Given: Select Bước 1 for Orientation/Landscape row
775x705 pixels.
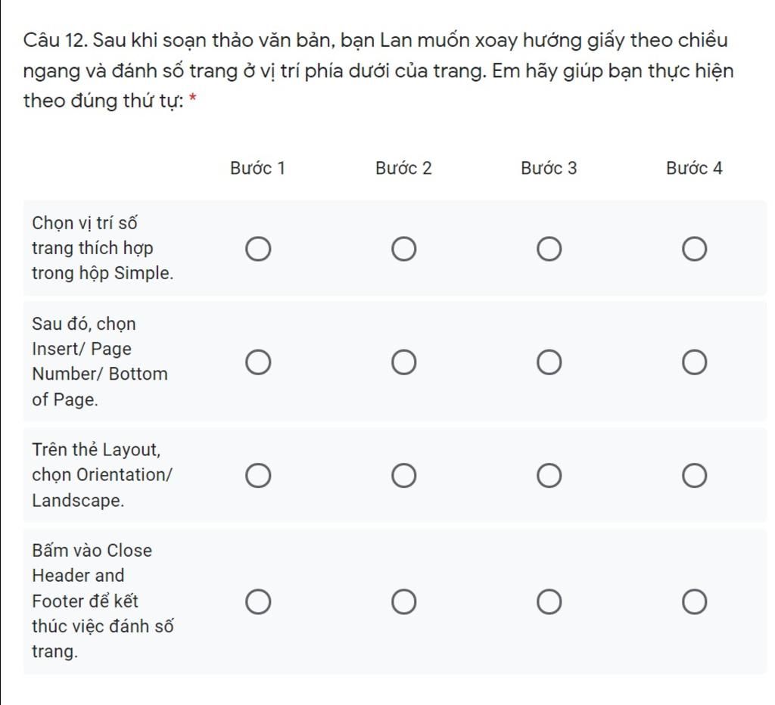Looking at the screenshot, I should (257, 476).
